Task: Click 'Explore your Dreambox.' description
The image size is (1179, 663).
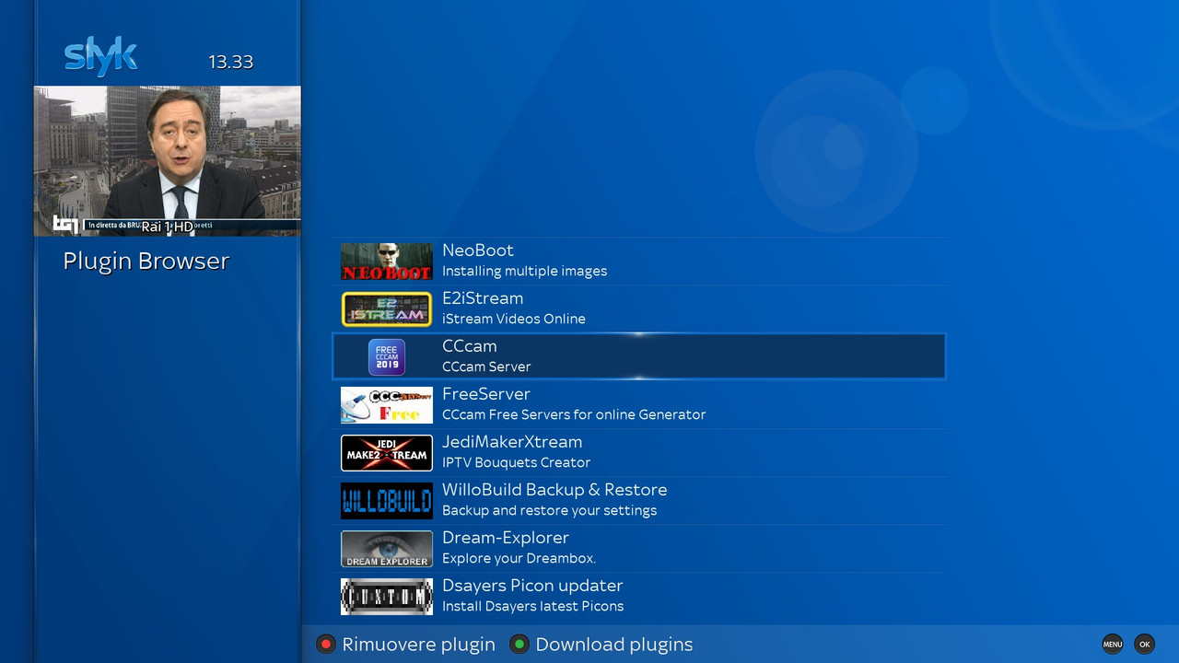Action: point(519,559)
